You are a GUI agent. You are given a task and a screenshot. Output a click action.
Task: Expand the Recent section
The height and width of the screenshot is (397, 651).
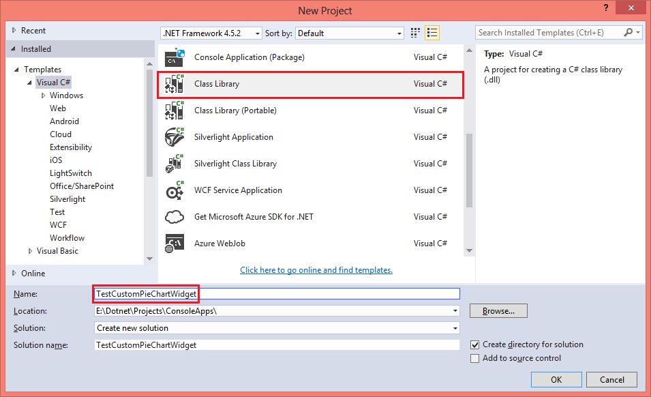[14, 30]
